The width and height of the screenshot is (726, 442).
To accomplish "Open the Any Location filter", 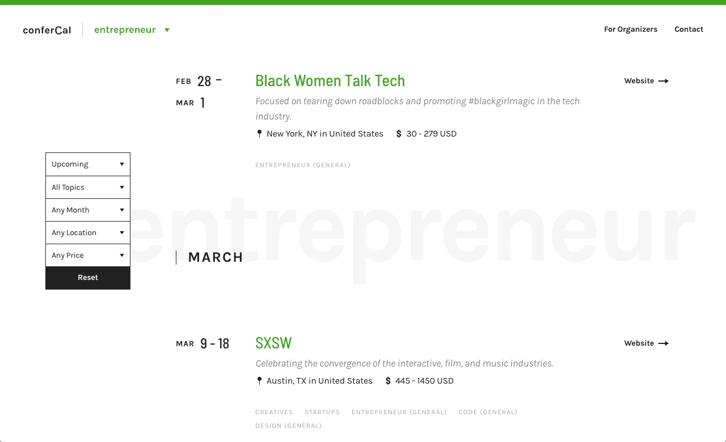I will (x=88, y=232).
